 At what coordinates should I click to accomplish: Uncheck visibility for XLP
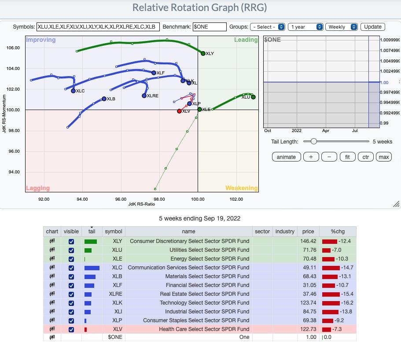click(x=71, y=321)
